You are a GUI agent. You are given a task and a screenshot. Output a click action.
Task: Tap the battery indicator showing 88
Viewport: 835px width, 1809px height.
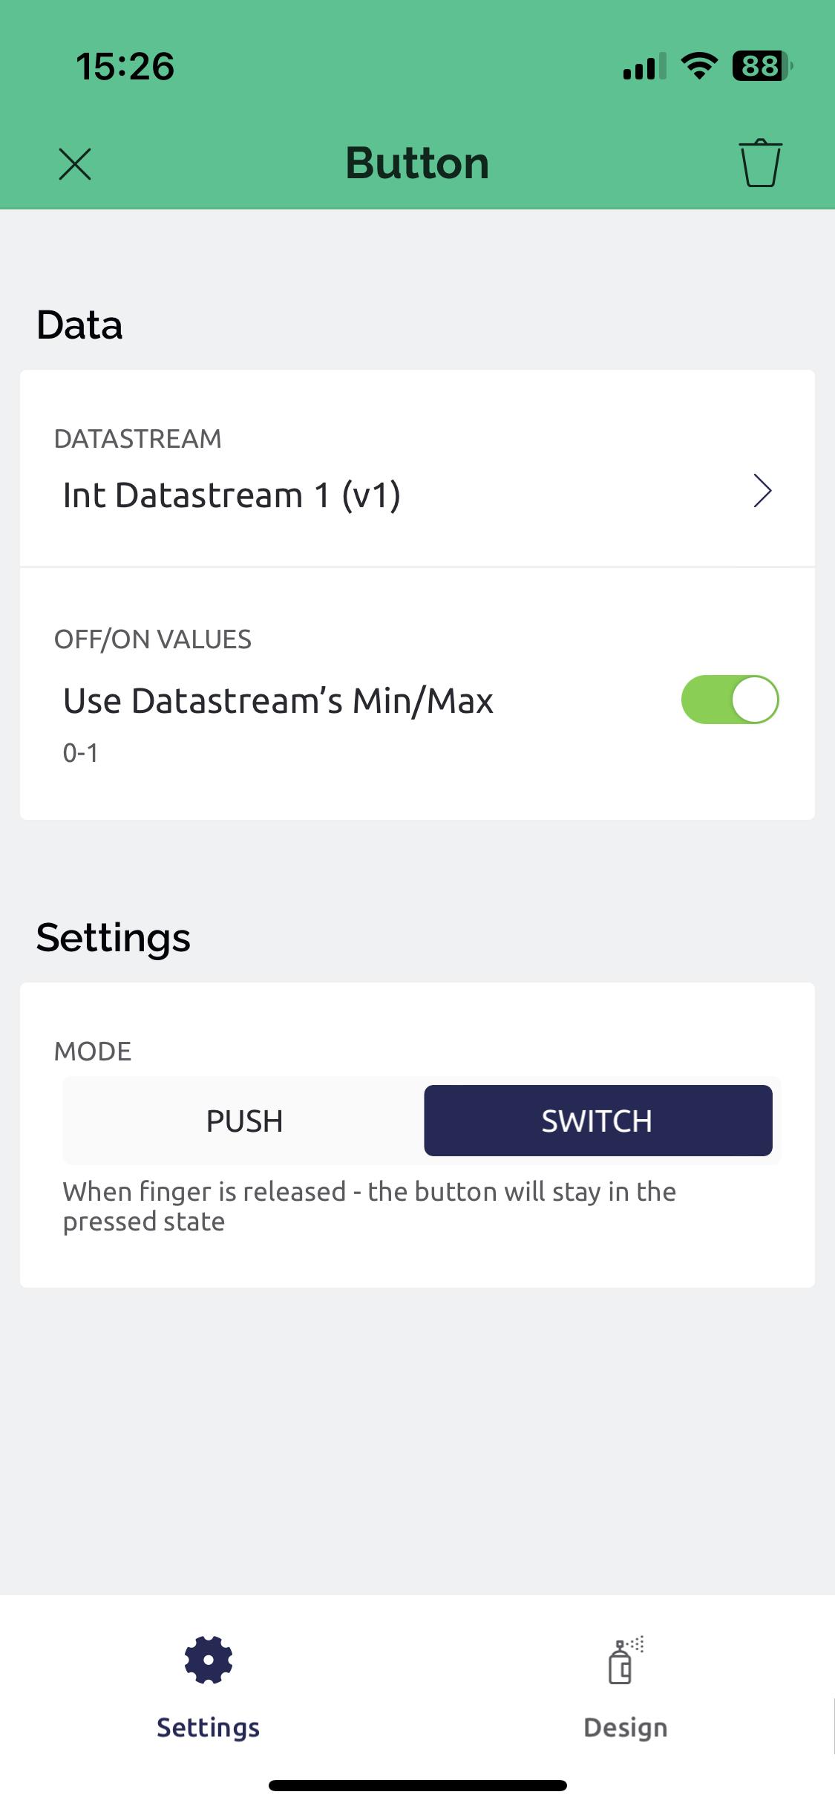pos(762,66)
